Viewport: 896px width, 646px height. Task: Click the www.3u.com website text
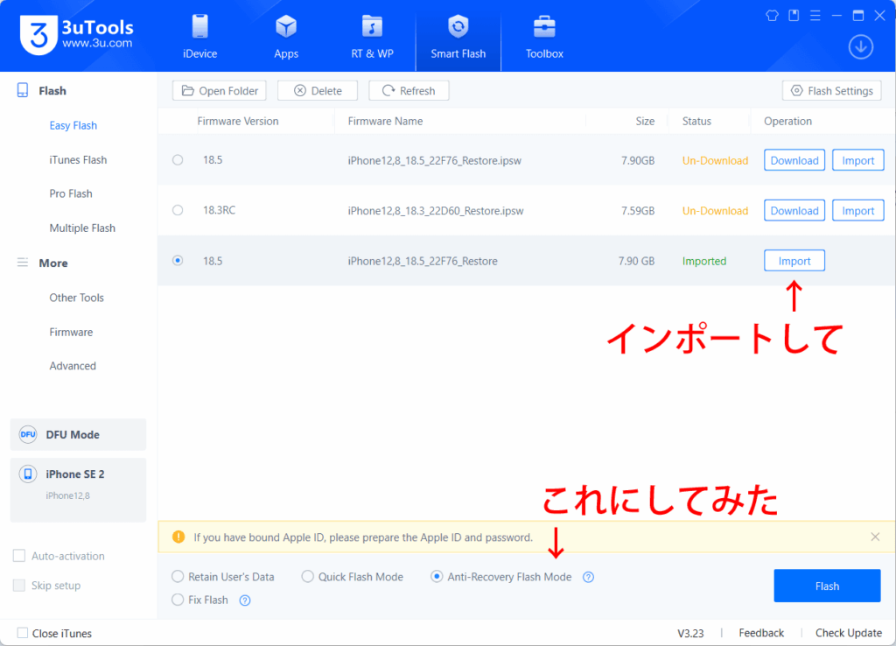[97, 43]
